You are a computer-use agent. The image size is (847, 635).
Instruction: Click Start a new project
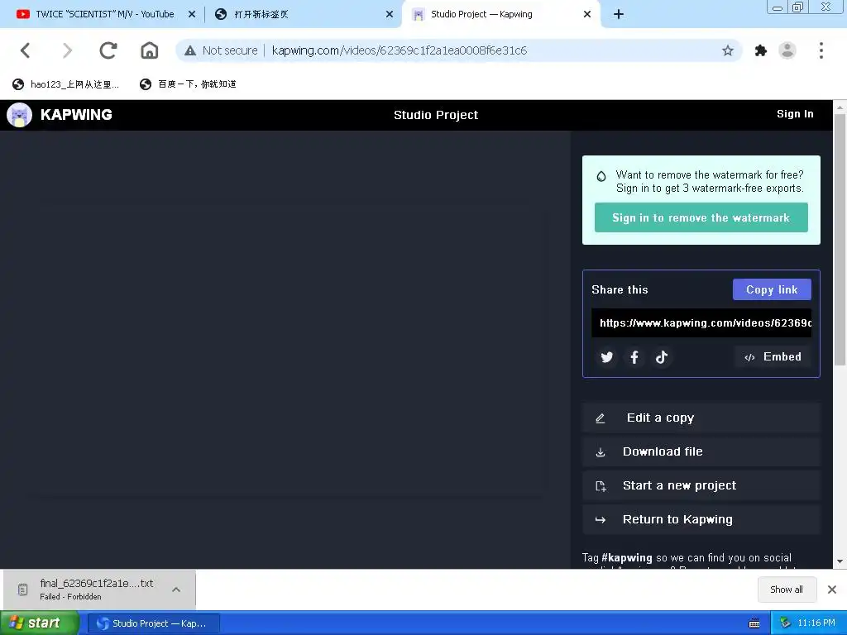pyautogui.click(x=701, y=485)
